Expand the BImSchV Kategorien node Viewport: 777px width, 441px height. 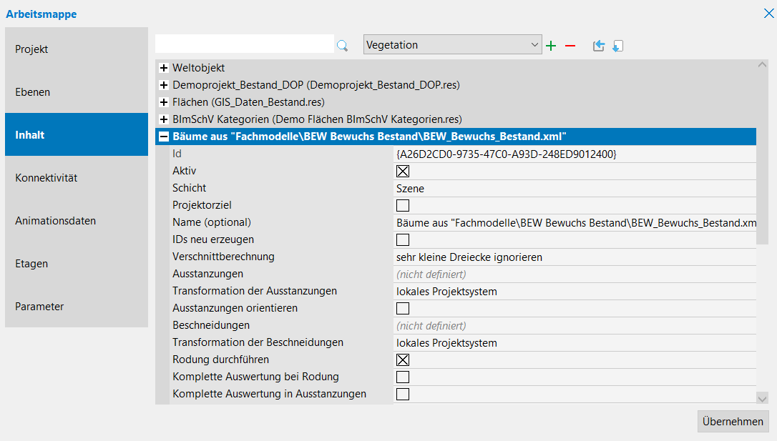coord(164,119)
